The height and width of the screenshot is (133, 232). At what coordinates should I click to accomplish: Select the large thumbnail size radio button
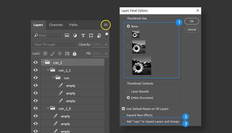(128, 65)
